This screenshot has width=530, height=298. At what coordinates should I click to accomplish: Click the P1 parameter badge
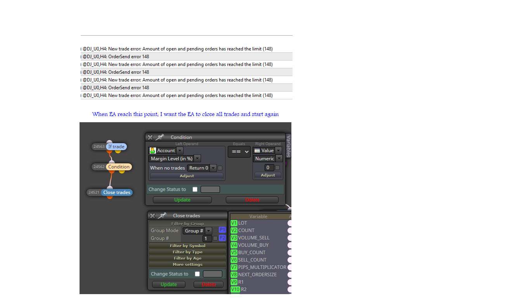click(222, 230)
